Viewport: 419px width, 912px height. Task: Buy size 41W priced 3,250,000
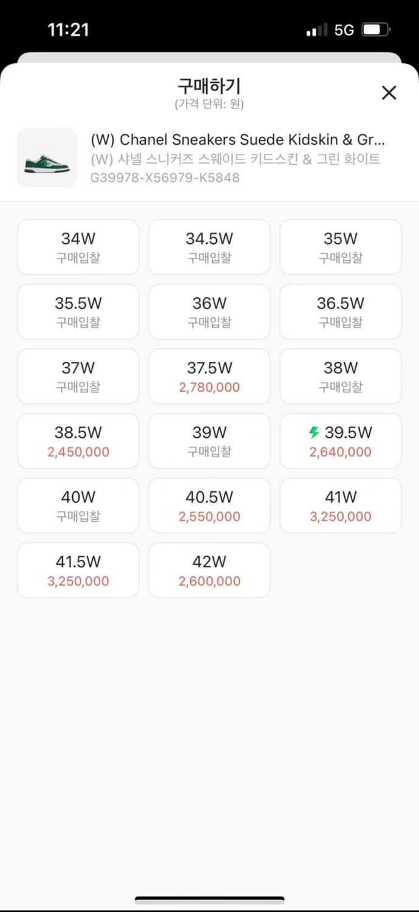coord(340,505)
